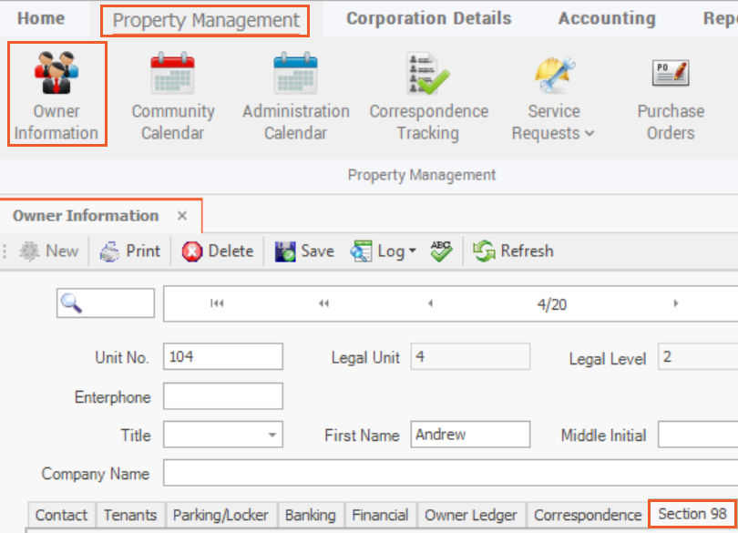This screenshot has width=738, height=533.
Task: Save the owner record
Action: coord(304,251)
